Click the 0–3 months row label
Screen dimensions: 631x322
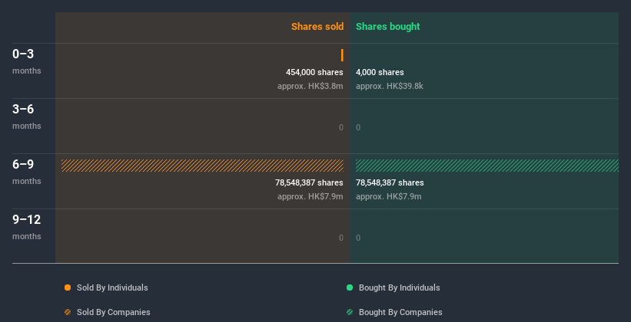coord(27,61)
